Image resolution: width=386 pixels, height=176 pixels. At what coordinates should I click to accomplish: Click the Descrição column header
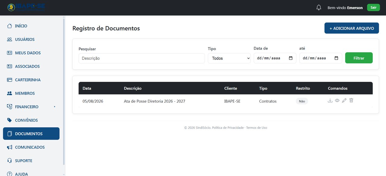[x=133, y=88]
